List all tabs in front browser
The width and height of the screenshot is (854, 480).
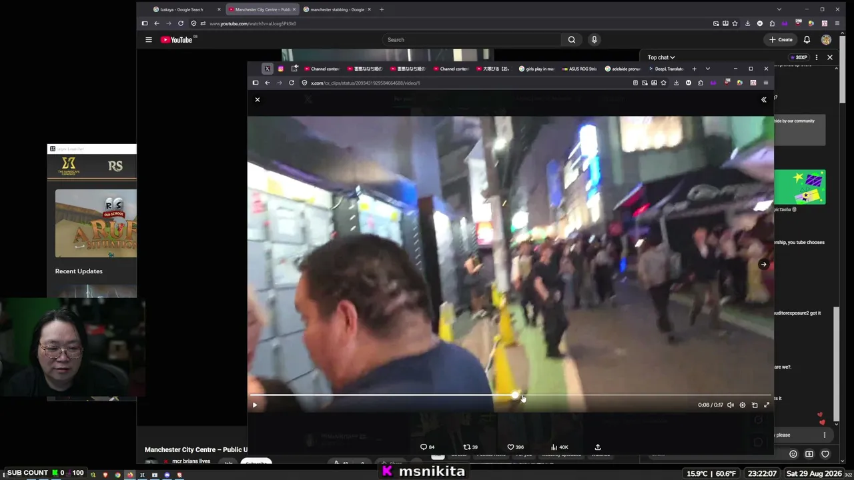coord(708,69)
